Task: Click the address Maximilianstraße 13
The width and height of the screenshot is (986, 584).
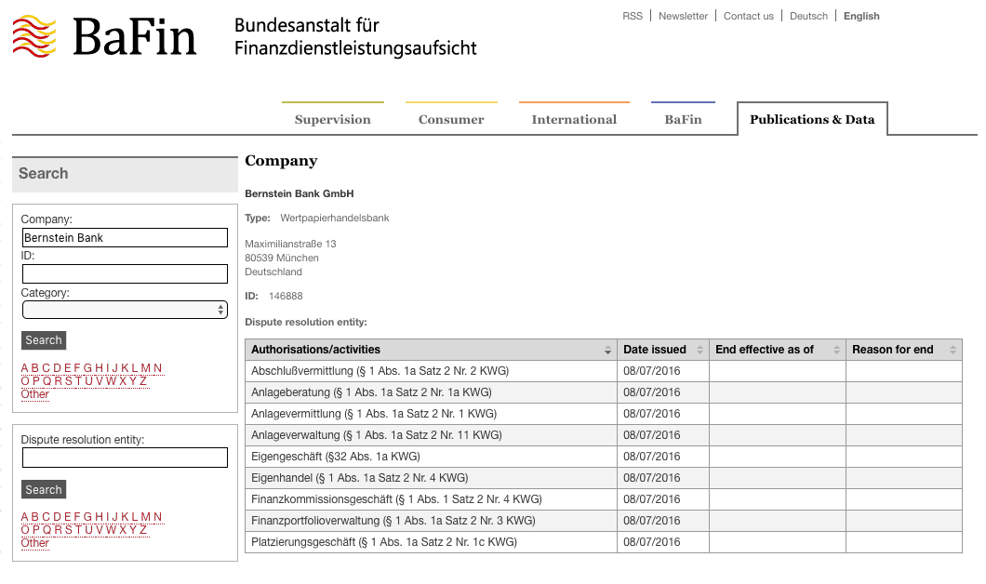Action: point(290,244)
